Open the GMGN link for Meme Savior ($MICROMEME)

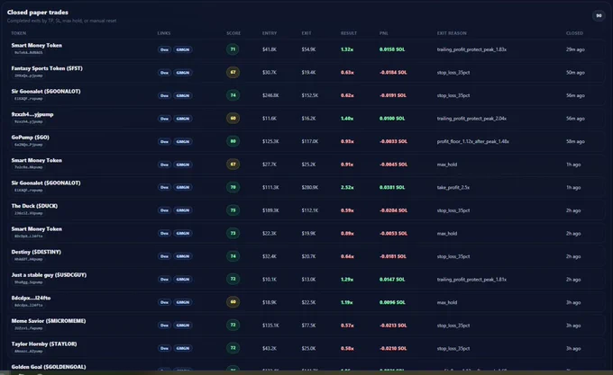[183, 326]
